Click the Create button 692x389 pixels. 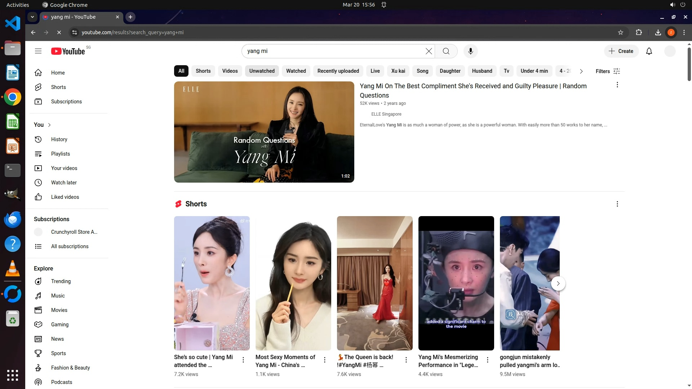point(621,51)
